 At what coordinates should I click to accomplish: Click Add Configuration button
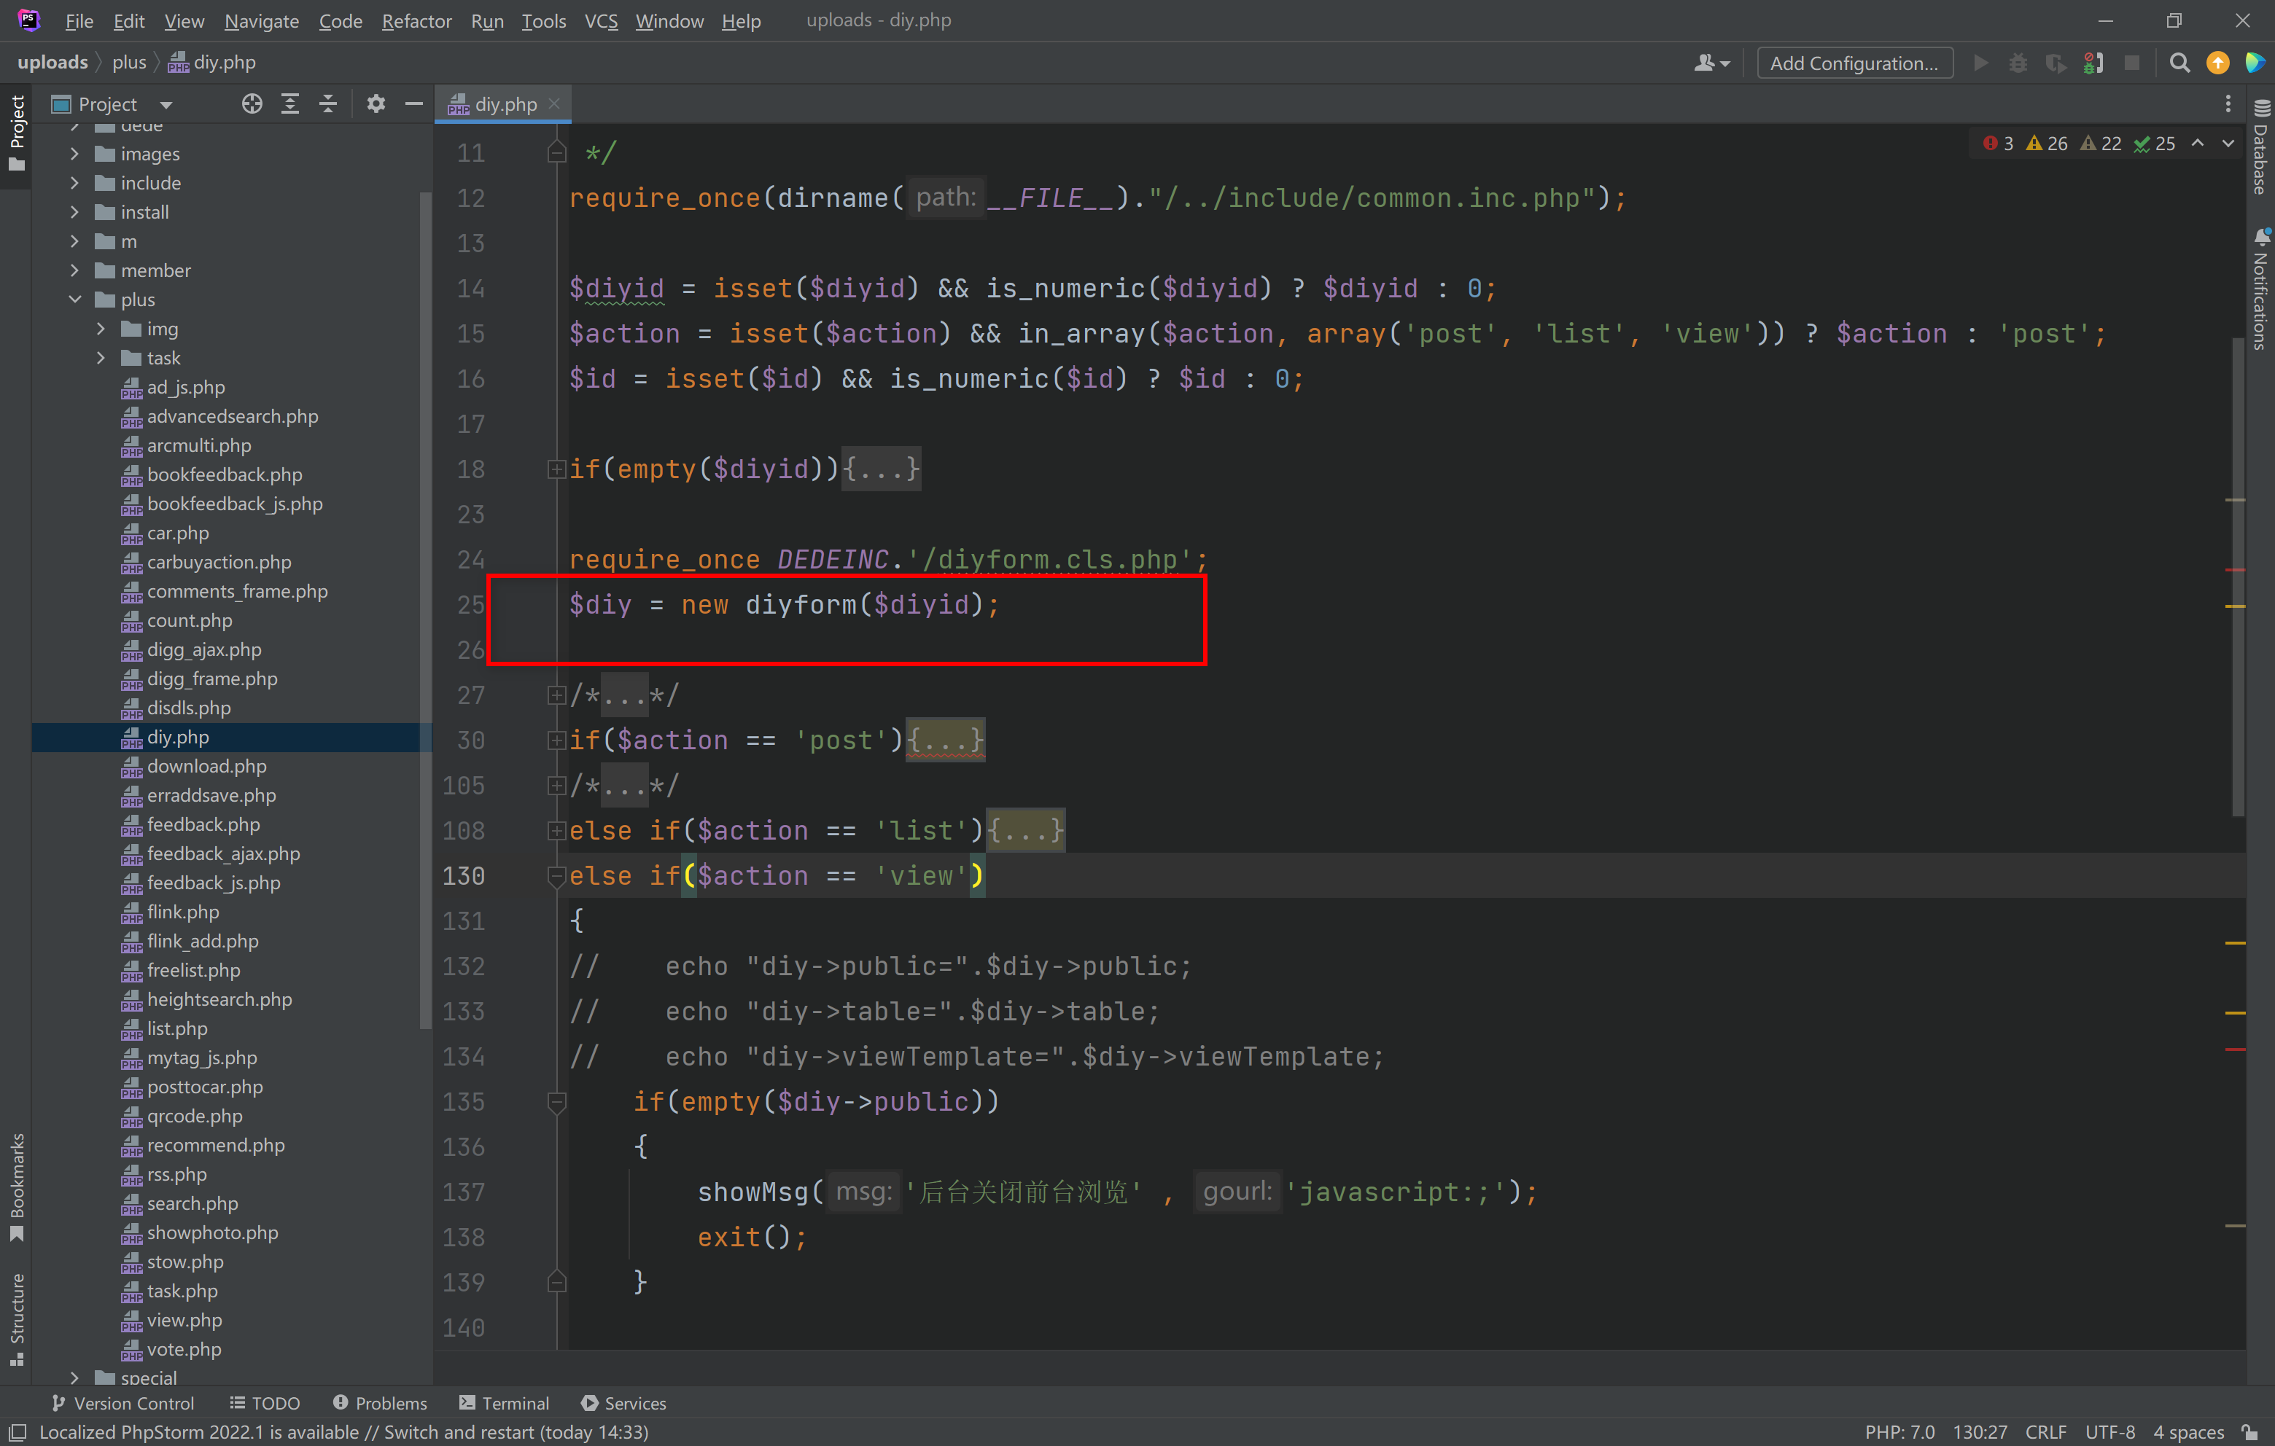coord(1853,63)
